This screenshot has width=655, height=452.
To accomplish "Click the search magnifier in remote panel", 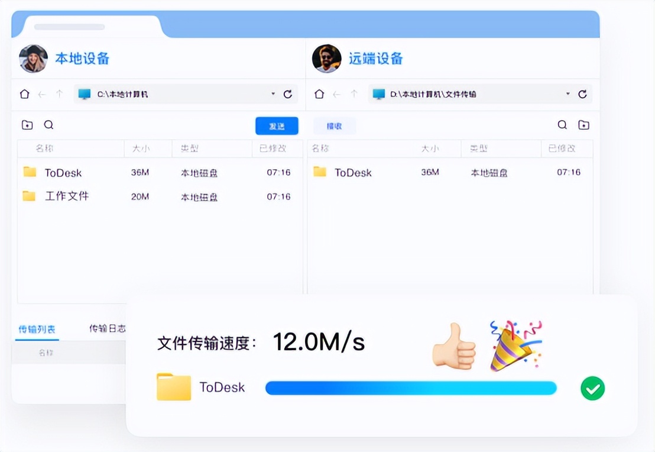I will point(562,125).
